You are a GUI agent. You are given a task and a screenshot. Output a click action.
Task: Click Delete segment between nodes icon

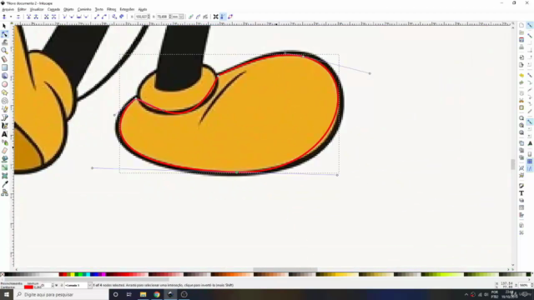pyautogui.click(x=53, y=17)
